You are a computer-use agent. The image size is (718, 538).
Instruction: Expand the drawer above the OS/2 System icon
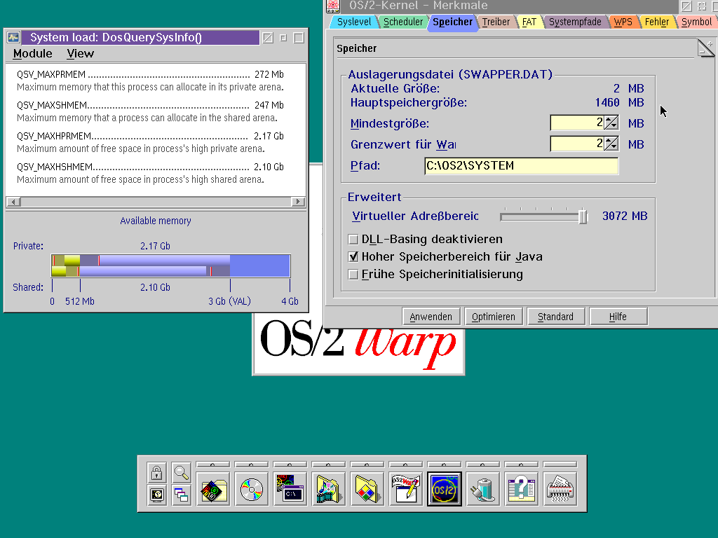[x=444, y=464]
